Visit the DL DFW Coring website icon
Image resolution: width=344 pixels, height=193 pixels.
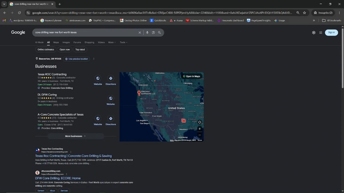[x=111, y=100]
